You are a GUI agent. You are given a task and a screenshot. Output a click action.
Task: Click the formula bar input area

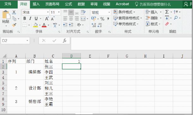click(x=131, y=44)
